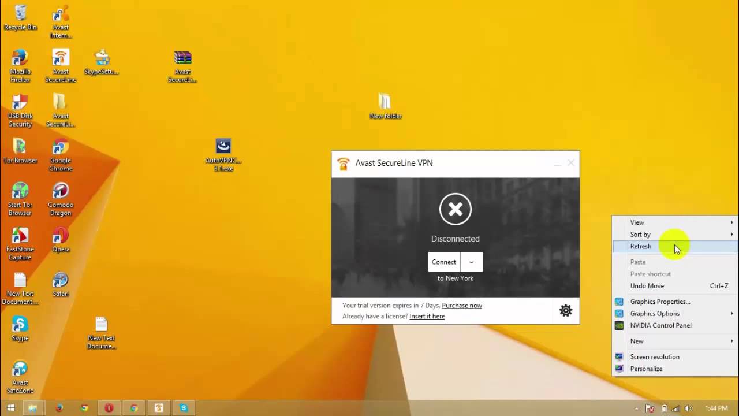
Task: Select the Avast SecureLine folder icon
Action: pos(61,110)
